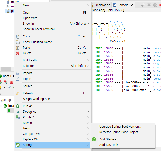Click the console relaunch arrows icon

tap(143, 5)
